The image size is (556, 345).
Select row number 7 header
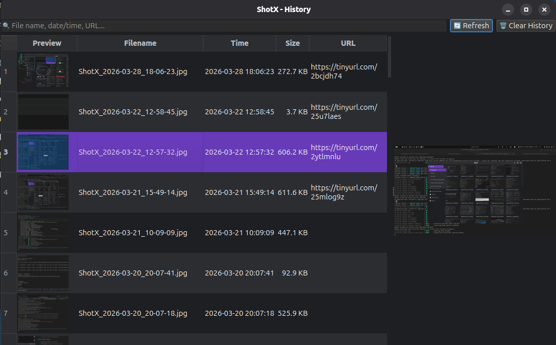click(9, 313)
